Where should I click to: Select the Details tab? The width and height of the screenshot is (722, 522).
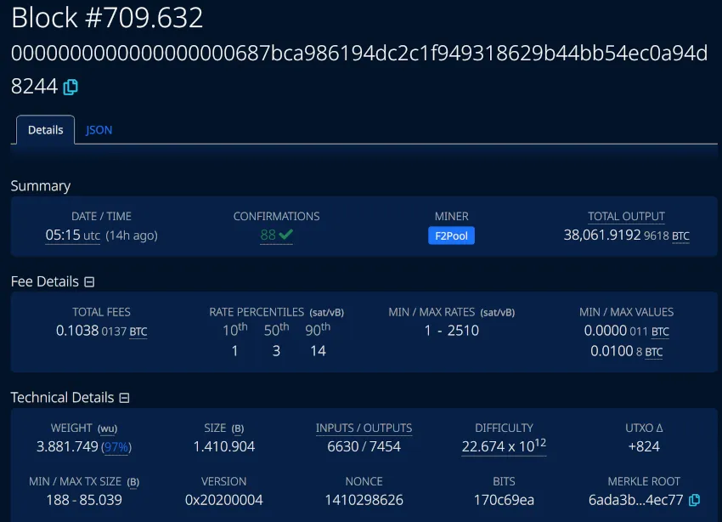tap(45, 130)
